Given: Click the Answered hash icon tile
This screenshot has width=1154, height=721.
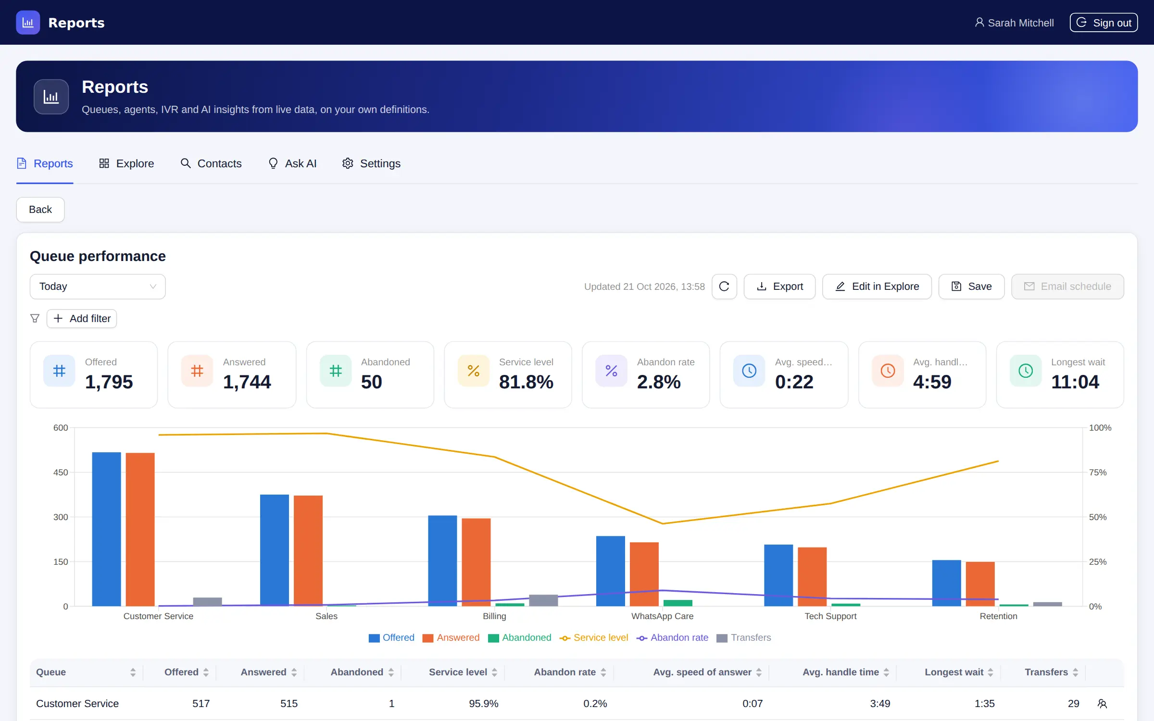Looking at the screenshot, I should 197,371.
